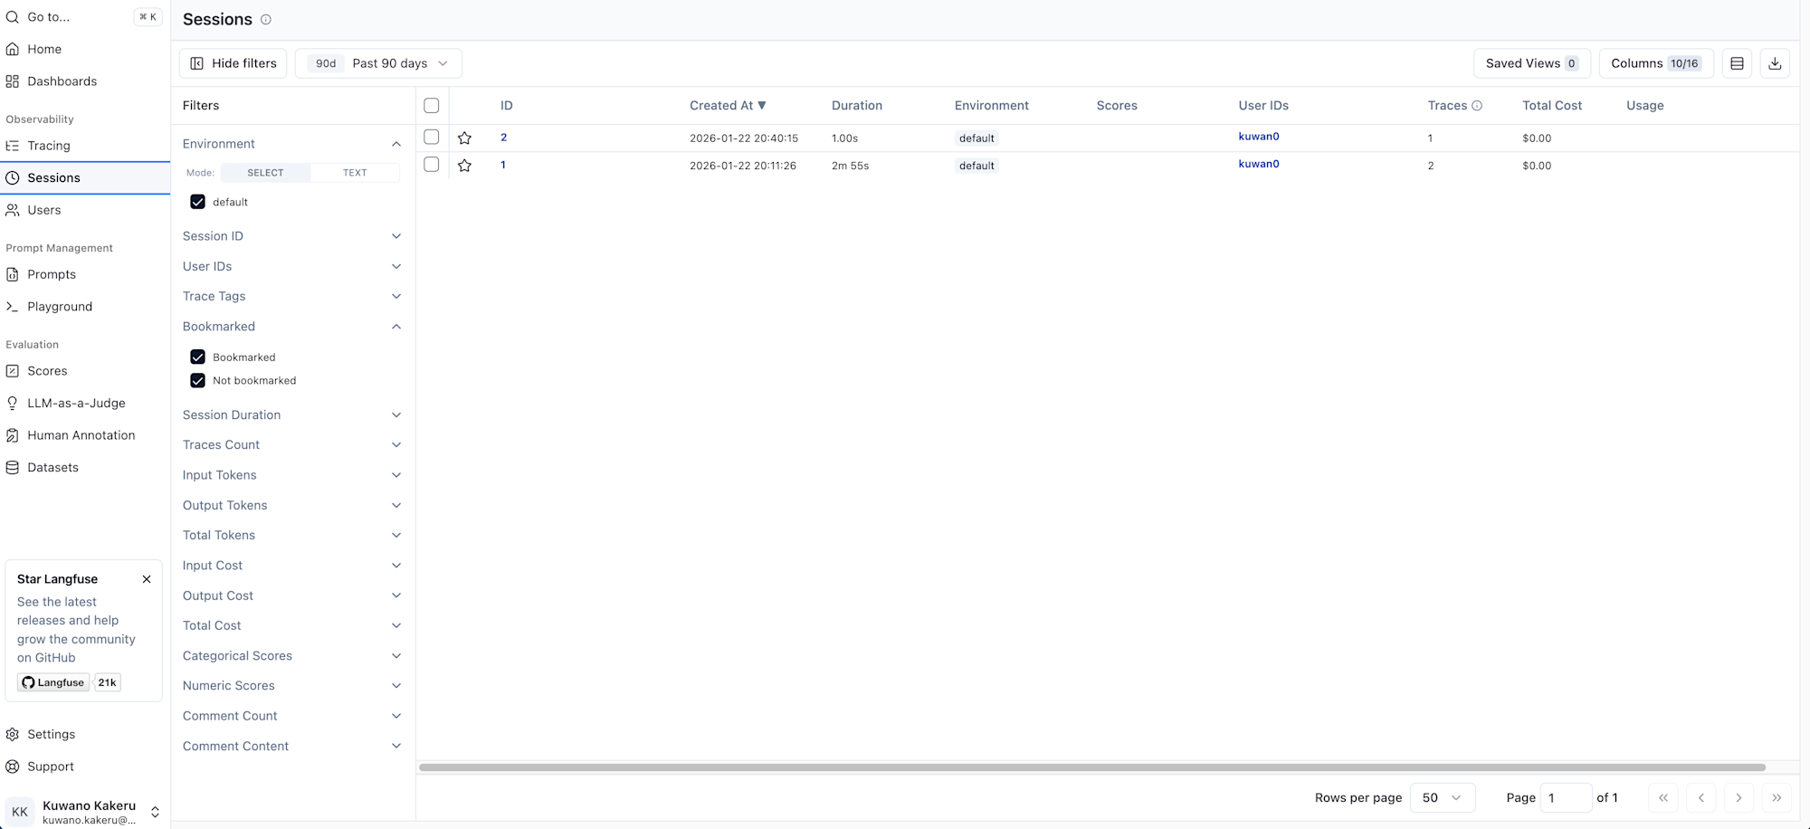Star session 2 as bookmarked
The image size is (1810, 829).
point(464,138)
